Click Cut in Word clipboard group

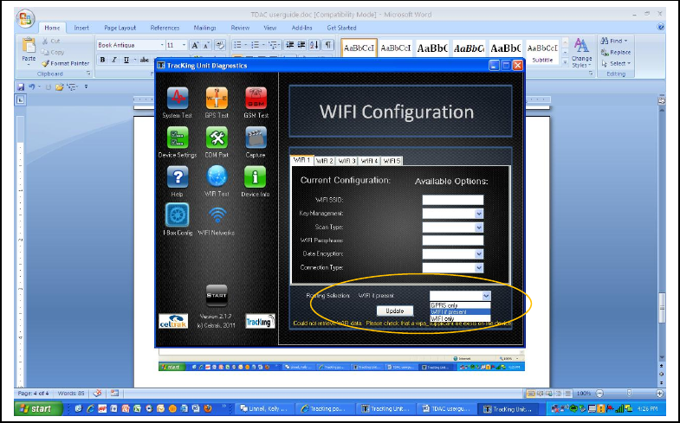(x=51, y=42)
